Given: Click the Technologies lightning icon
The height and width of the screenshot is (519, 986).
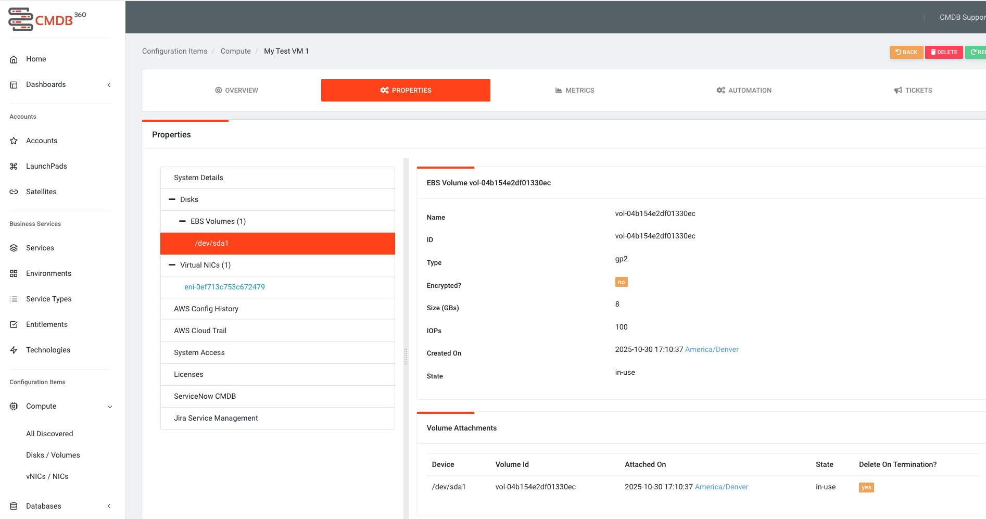Looking at the screenshot, I should coord(14,350).
